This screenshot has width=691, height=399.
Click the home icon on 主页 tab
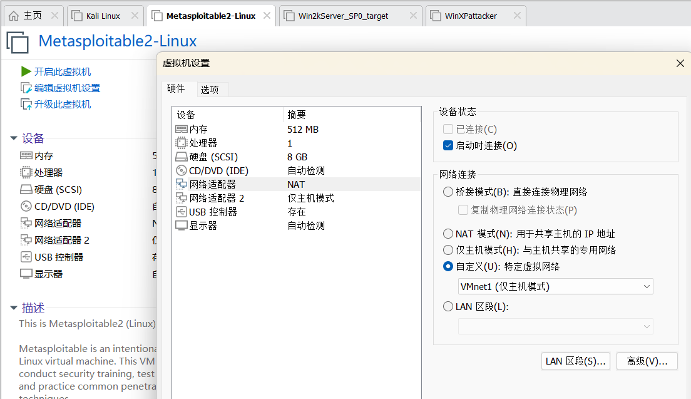14,16
